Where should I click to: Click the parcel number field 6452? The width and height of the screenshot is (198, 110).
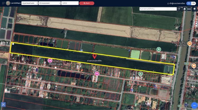tap(70, 3)
